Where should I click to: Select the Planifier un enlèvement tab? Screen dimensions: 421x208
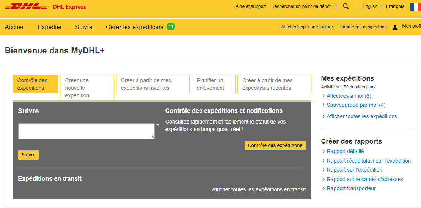pyautogui.click(x=213, y=84)
